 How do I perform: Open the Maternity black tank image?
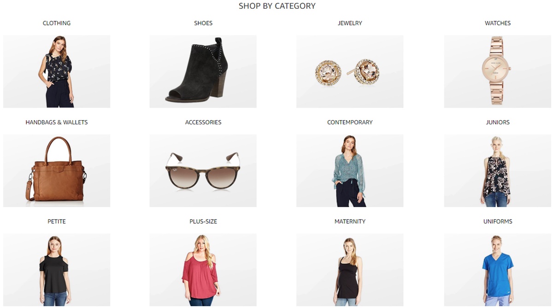350,270
